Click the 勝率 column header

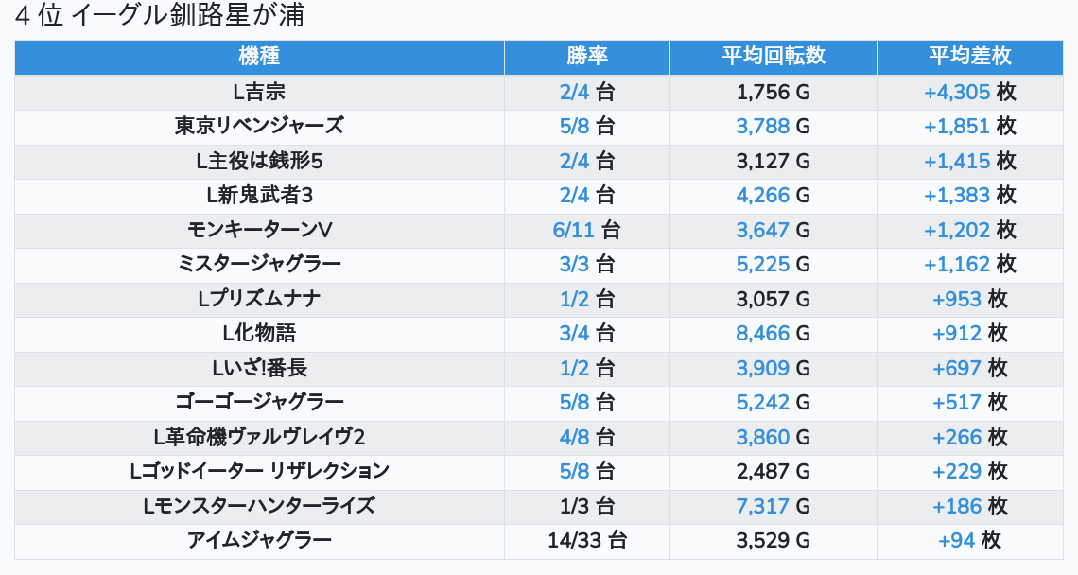(586, 57)
